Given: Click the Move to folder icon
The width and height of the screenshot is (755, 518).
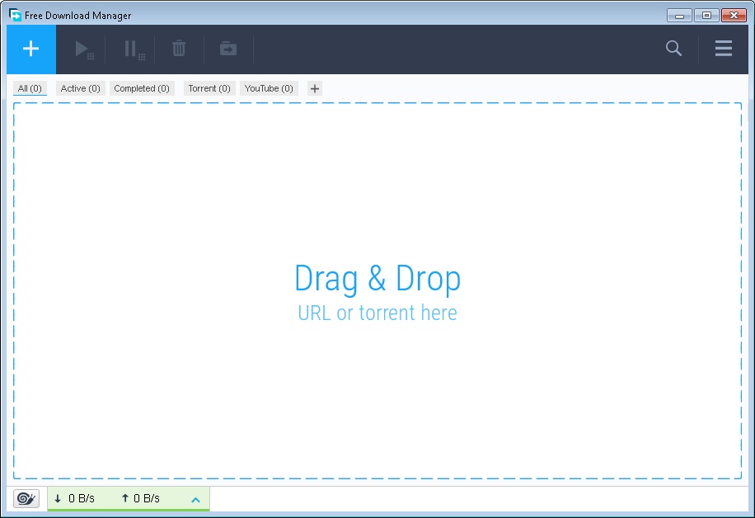Looking at the screenshot, I should (x=227, y=49).
